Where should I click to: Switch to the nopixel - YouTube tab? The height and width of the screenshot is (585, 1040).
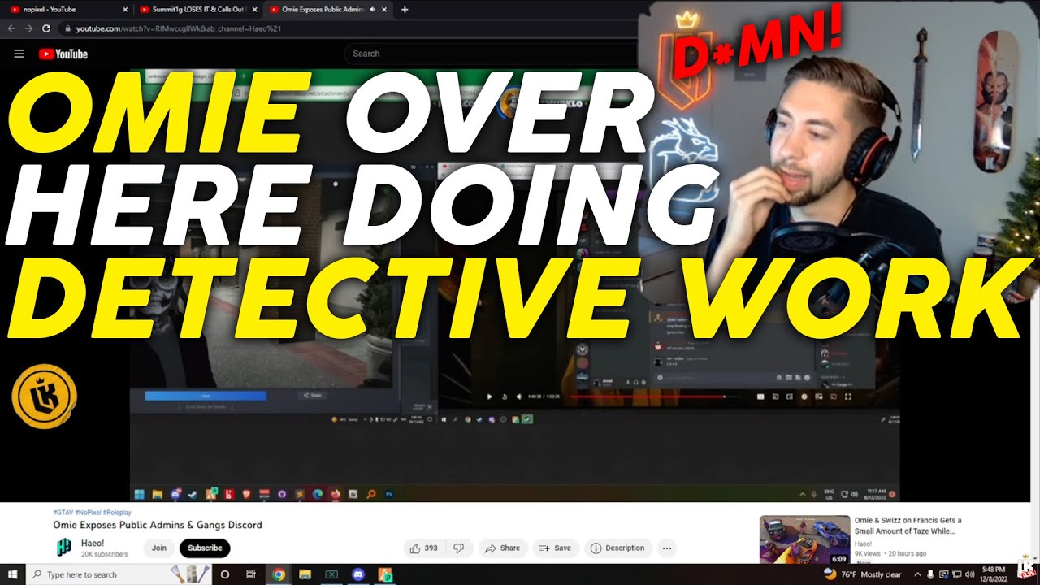tap(68, 10)
